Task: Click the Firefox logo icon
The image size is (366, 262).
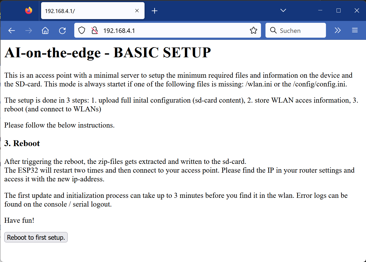Action: pyautogui.click(x=28, y=11)
